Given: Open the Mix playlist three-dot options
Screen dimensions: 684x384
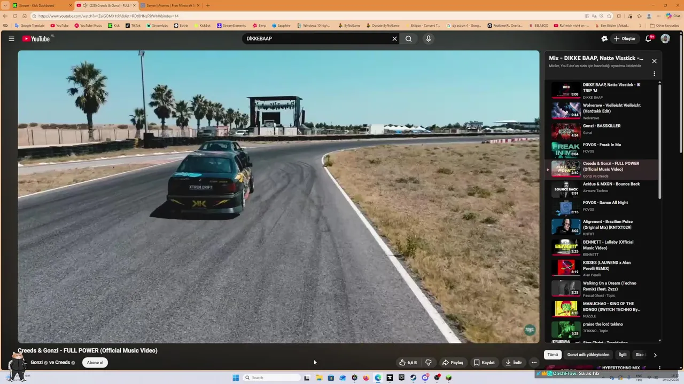Looking at the screenshot, I should pyautogui.click(x=654, y=74).
